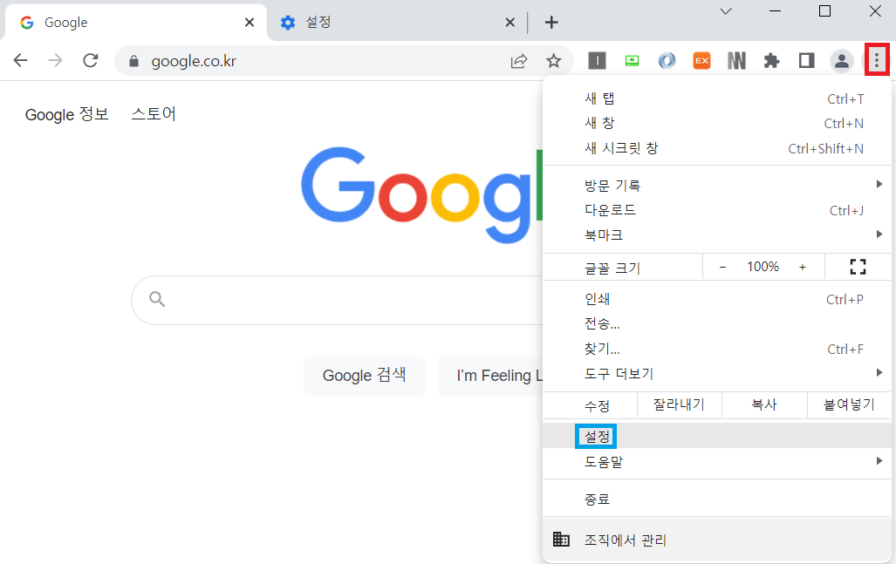Image resolution: width=896 pixels, height=564 pixels.
Task: Bookmark this page with star icon
Action: click(x=553, y=60)
